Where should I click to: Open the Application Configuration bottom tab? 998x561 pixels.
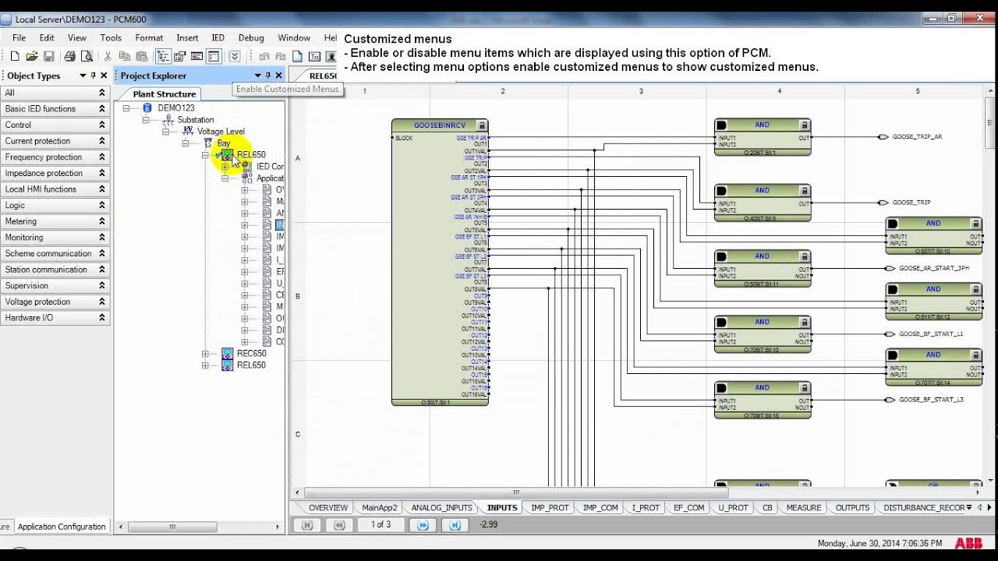62,527
